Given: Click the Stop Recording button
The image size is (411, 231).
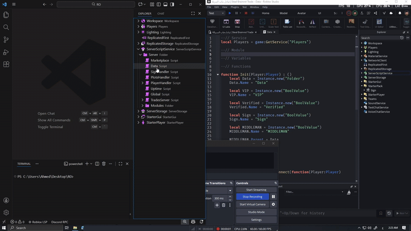Looking at the screenshot, I should click(252, 197).
